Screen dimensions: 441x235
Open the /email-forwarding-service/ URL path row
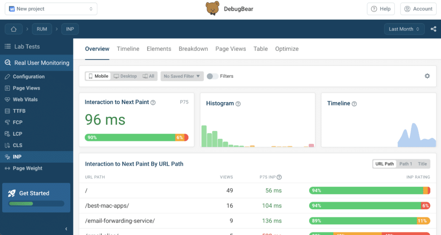click(x=258, y=221)
